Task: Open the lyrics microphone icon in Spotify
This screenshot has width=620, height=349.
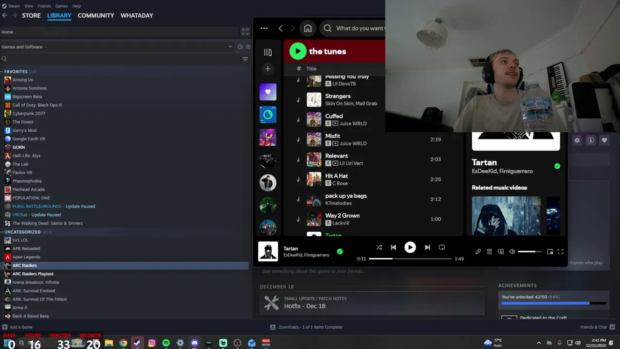Action: pos(478,252)
